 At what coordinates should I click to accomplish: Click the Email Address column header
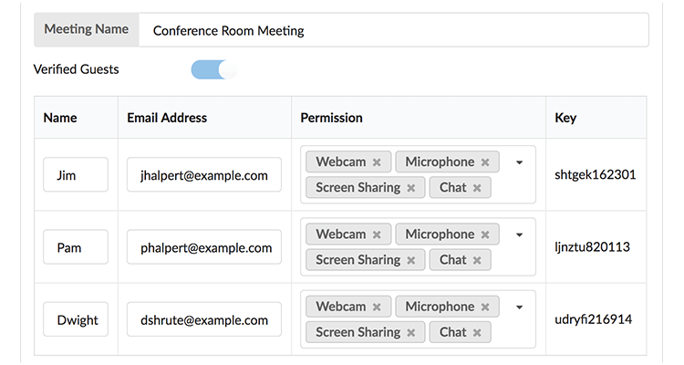(167, 118)
